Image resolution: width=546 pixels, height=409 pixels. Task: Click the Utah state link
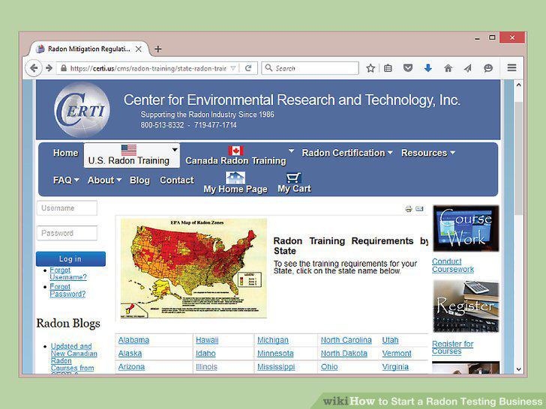[x=390, y=340]
